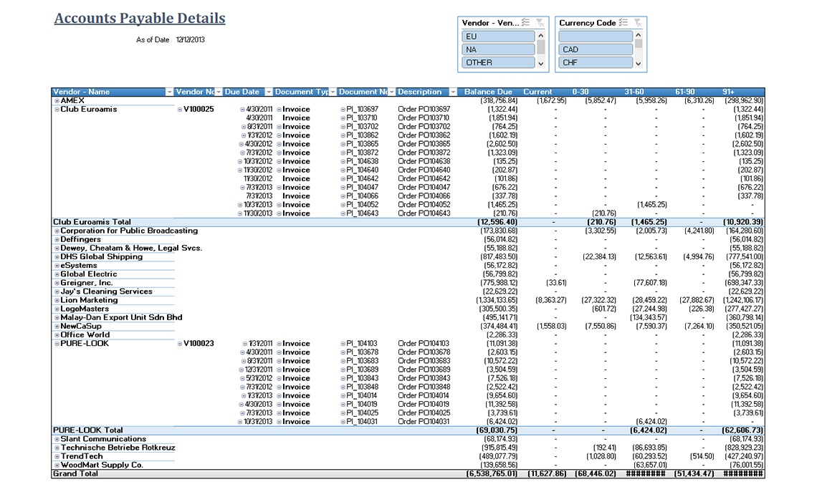817x492 pixels.
Task: Open the Due Date filter dropdown
Action: [x=268, y=92]
